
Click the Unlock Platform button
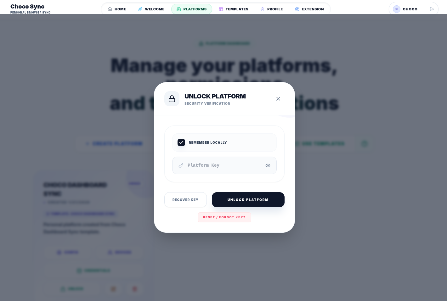[248, 200]
